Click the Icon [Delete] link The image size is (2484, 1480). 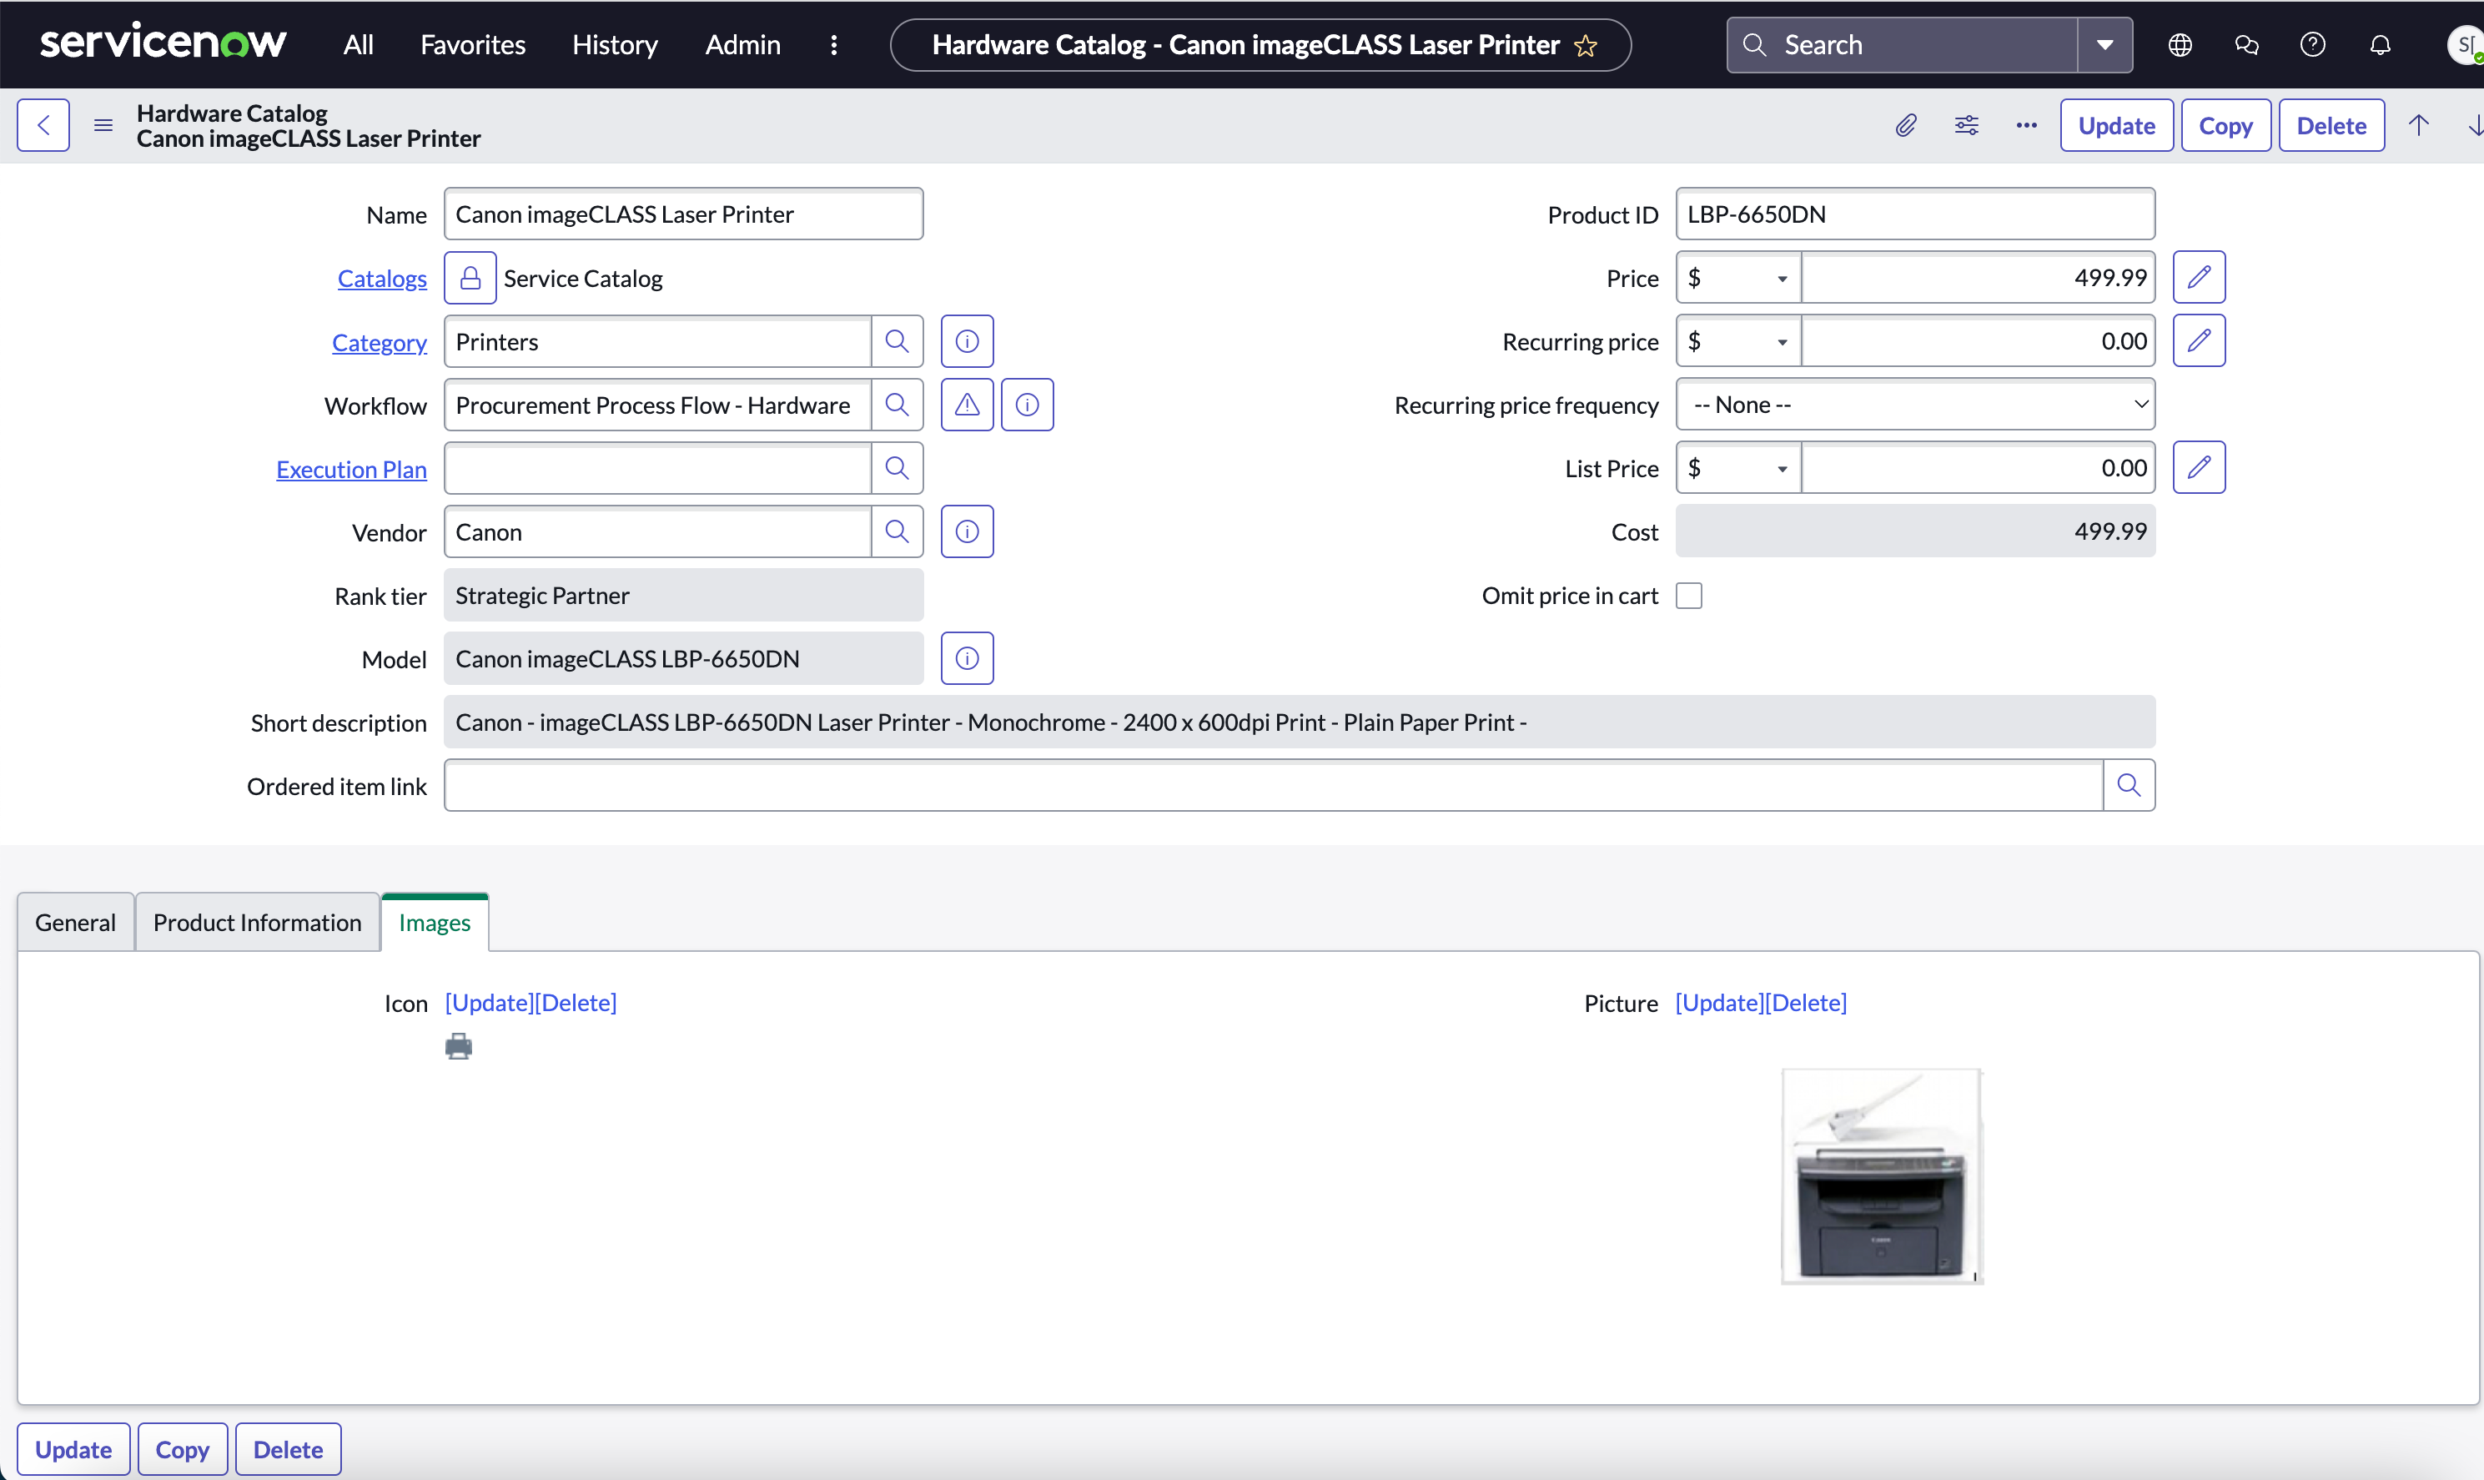576,1004
